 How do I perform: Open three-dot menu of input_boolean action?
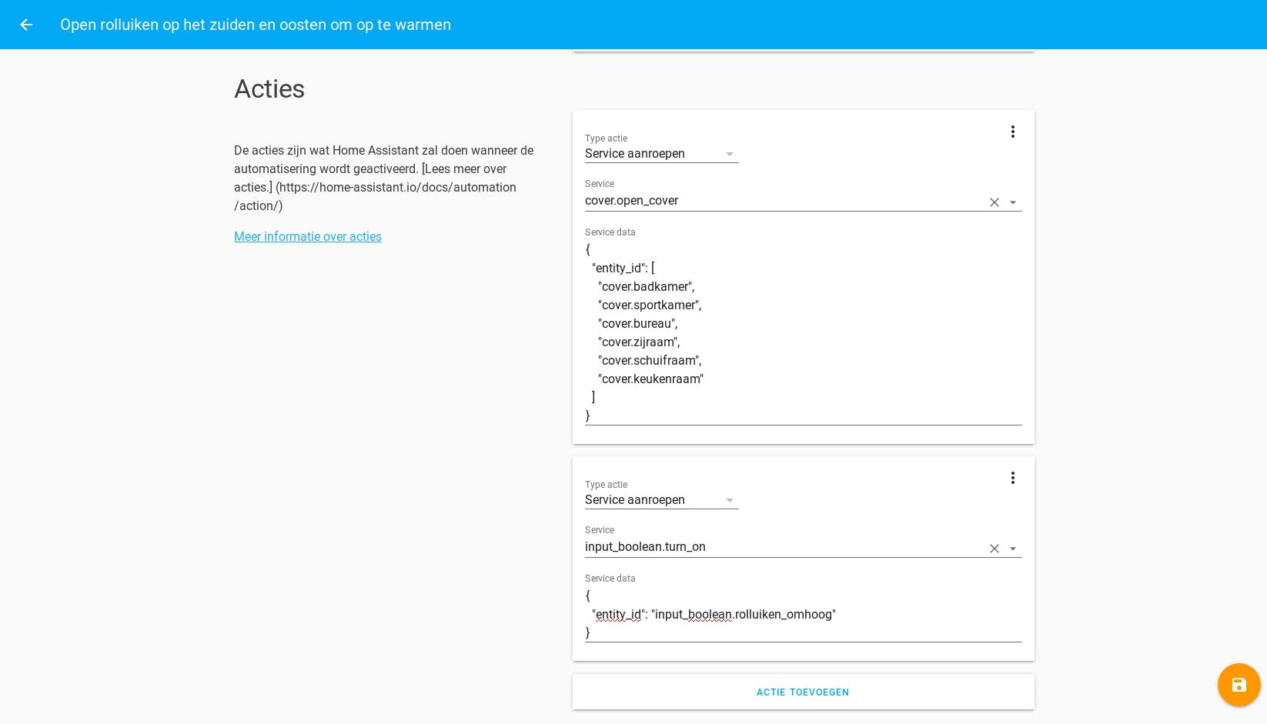click(1013, 478)
